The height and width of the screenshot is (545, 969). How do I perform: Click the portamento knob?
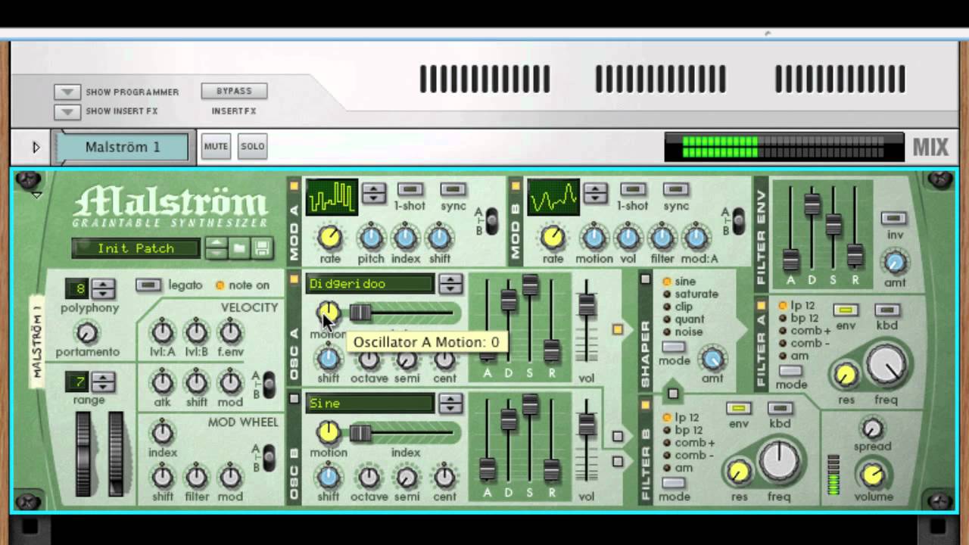[87, 332]
